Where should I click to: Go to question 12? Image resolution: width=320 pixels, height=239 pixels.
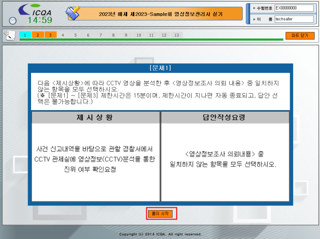[x=164, y=35]
